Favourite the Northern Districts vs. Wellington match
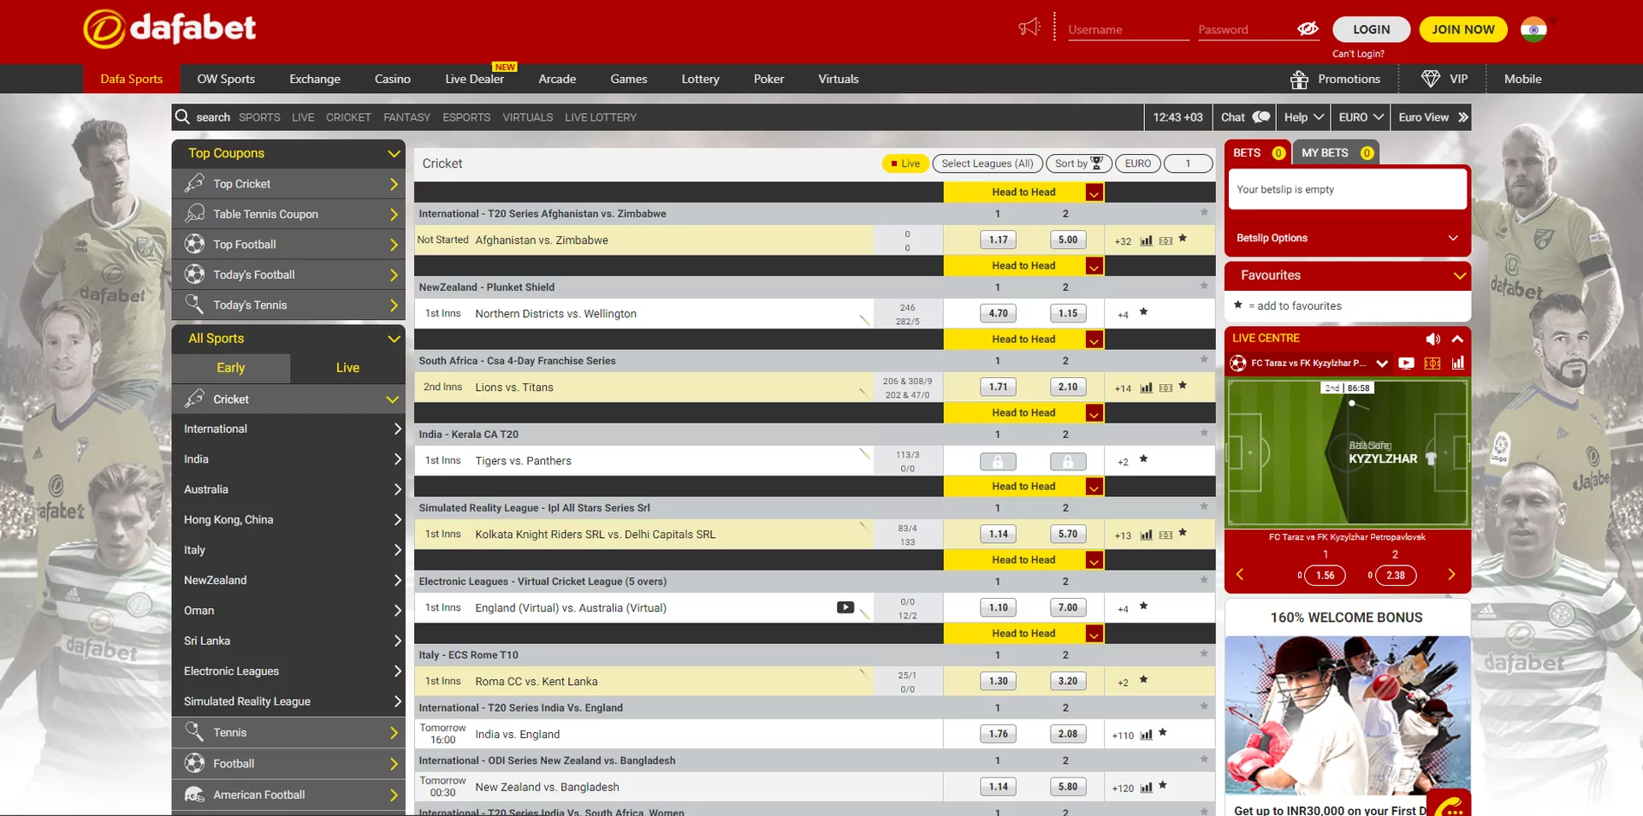This screenshot has width=1643, height=816. pyautogui.click(x=1143, y=312)
